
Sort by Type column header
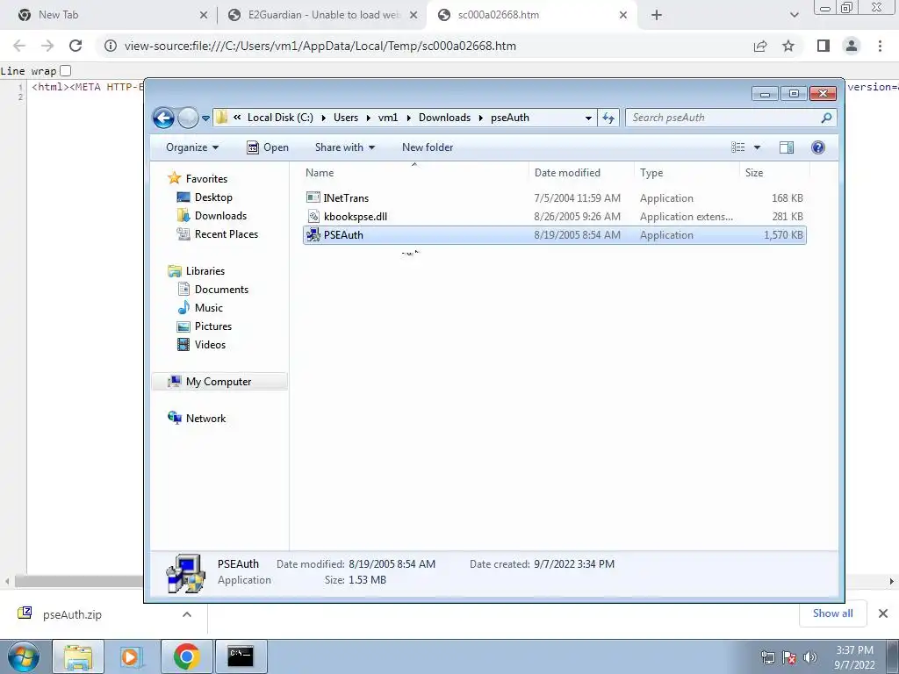click(687, 173)
